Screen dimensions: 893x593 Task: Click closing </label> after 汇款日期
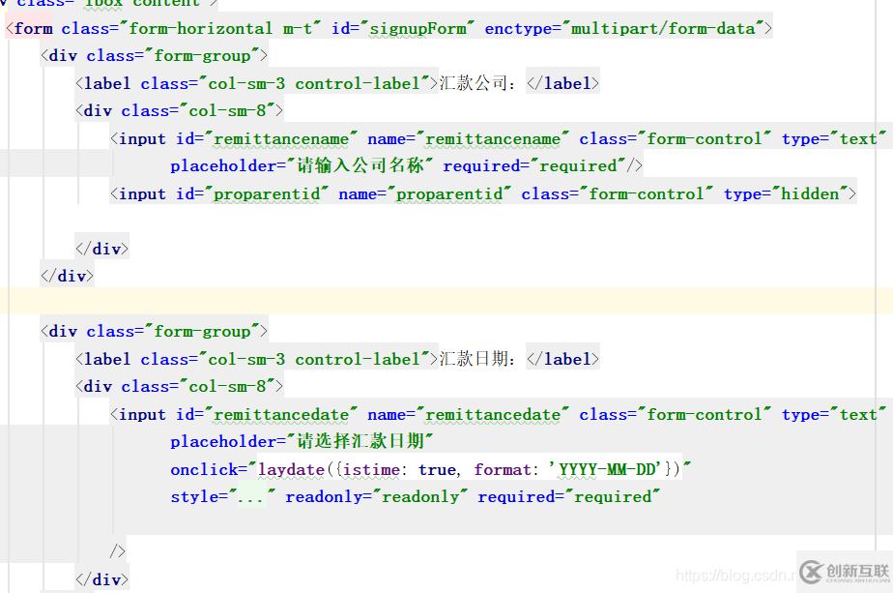562,360
